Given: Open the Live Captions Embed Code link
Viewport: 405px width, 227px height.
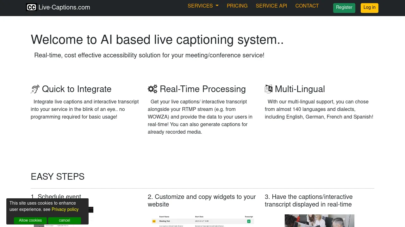Looking at the screenshot, I should click(x=171, y=226).
